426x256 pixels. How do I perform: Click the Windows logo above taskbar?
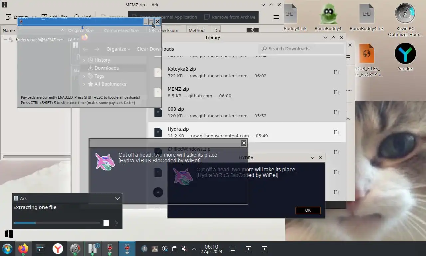point(9,234)
